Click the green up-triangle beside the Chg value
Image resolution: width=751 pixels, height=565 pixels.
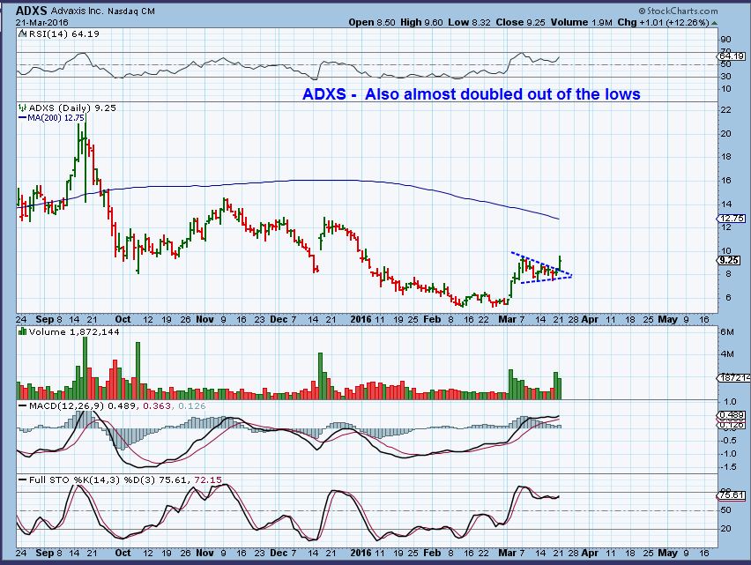click(x=715, y=23)
